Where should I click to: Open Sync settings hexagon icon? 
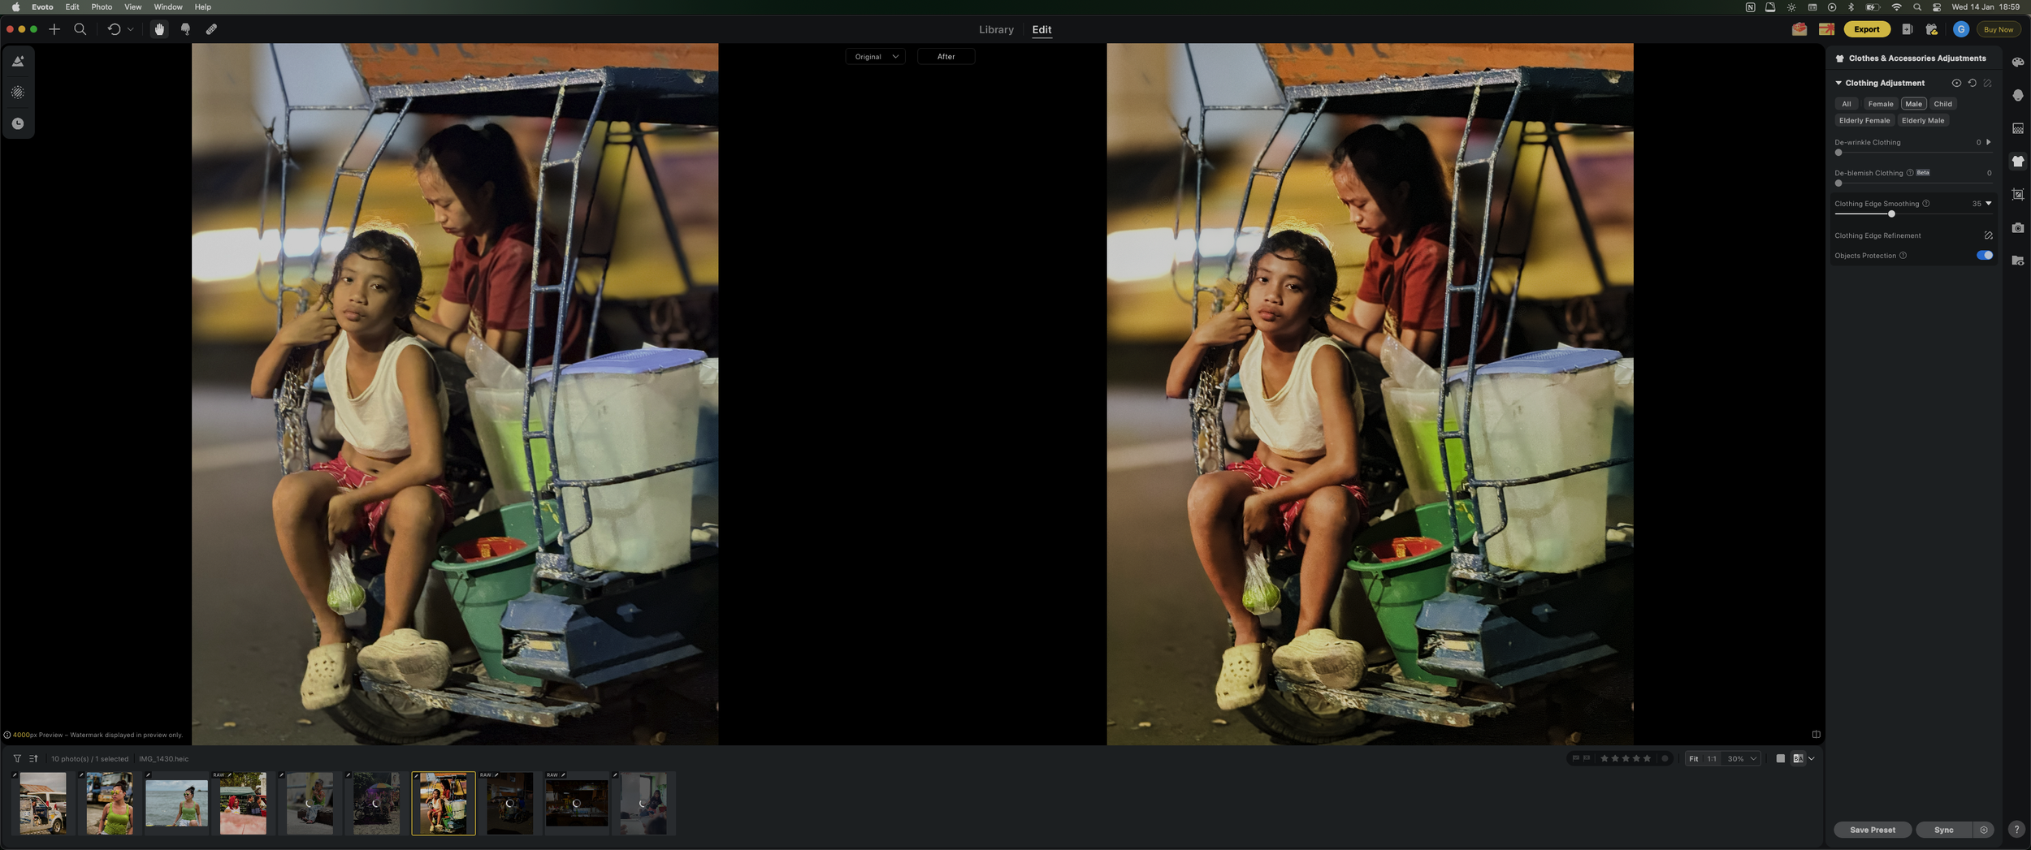(x=1983, y=830)
